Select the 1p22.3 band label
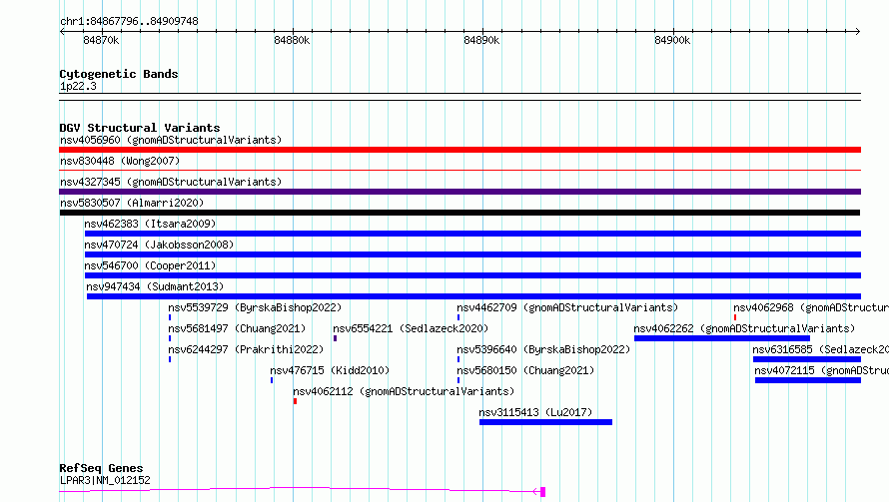889x502 pixels. click(78, 86)
